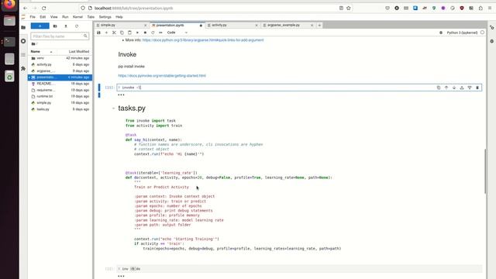
Task: Restart the kernel toolbar icon
Action: pyautogui.click(x=153, y=33)
